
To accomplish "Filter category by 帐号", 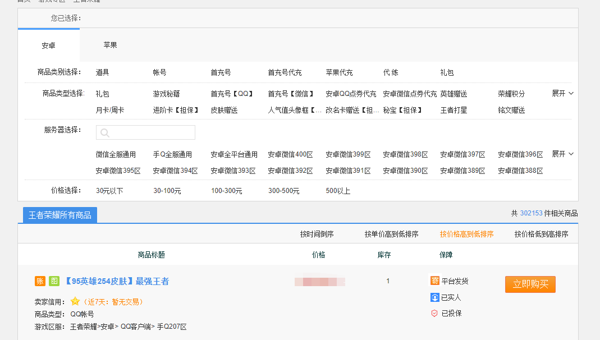I will 159,72.
